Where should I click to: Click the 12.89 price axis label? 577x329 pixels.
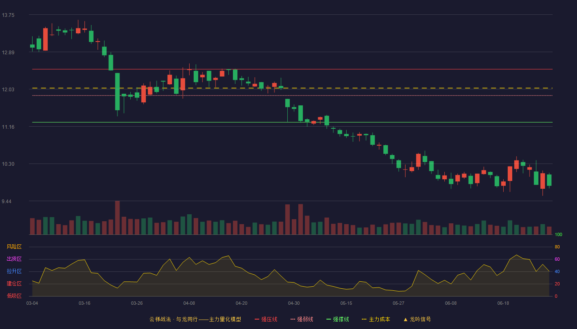tap(8, 53)
